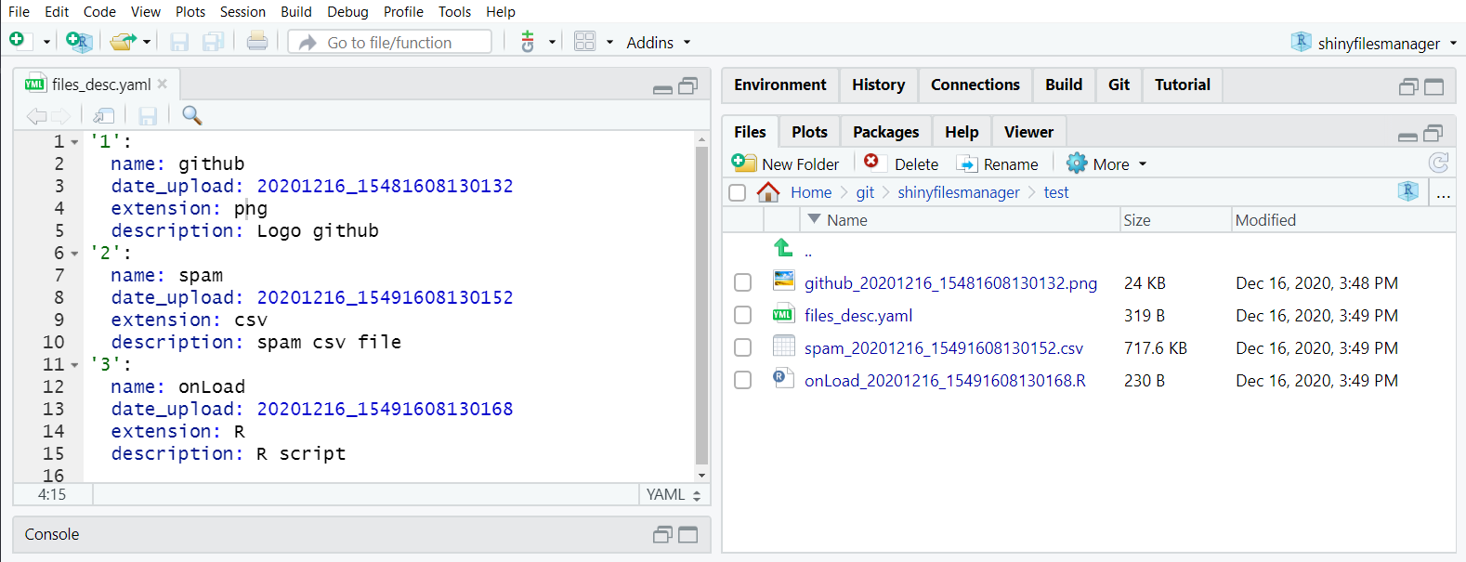Click the Show in new window icon
The width and height of the screenshot is (1466, 562).
104,115
